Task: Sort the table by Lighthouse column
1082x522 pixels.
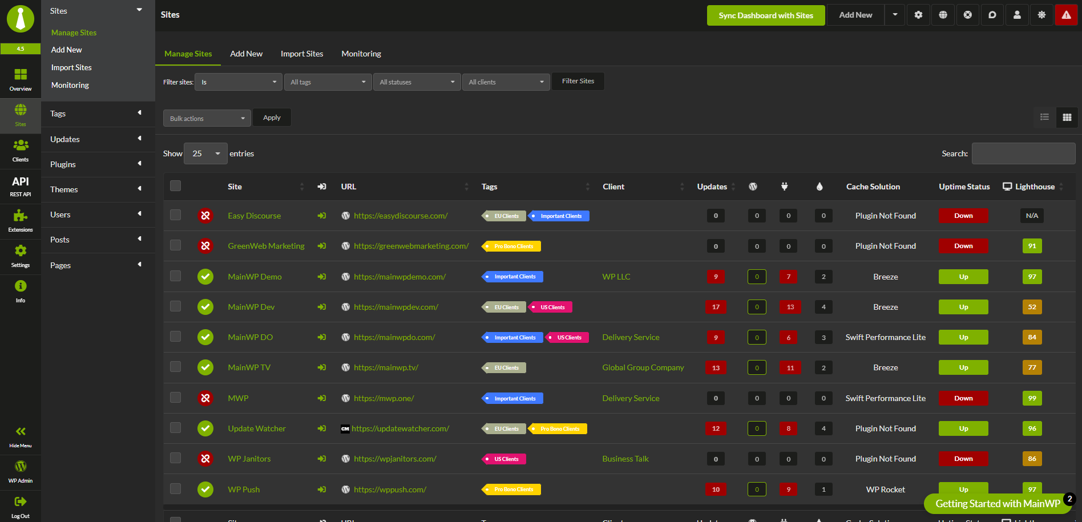Action: pos(1035,187)
